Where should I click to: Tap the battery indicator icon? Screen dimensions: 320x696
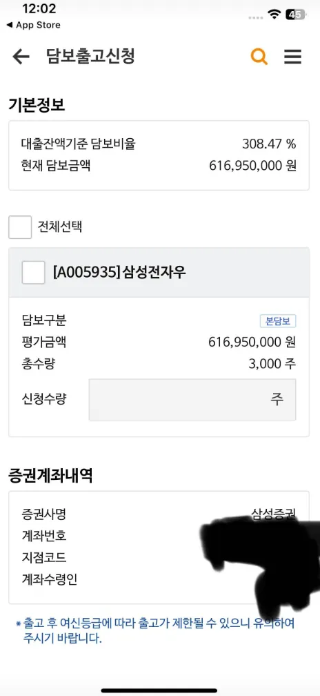point(296,14)
